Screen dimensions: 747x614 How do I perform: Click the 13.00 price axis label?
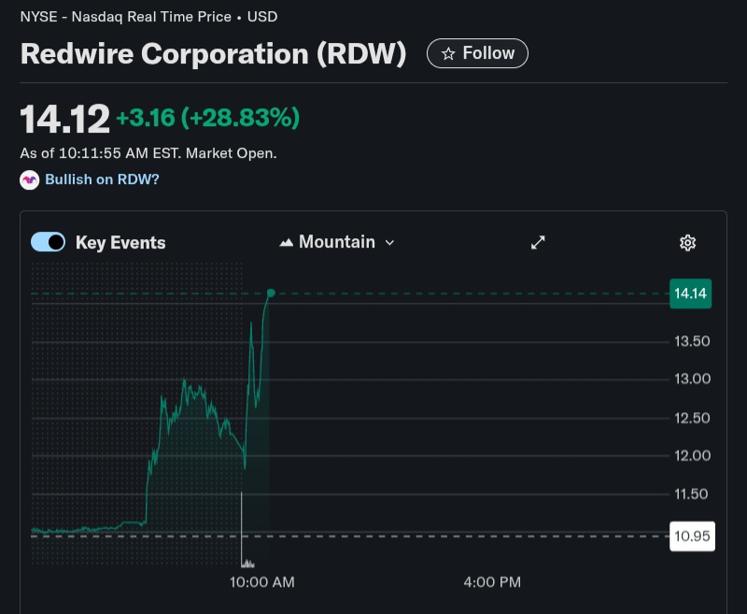(692, 378)
